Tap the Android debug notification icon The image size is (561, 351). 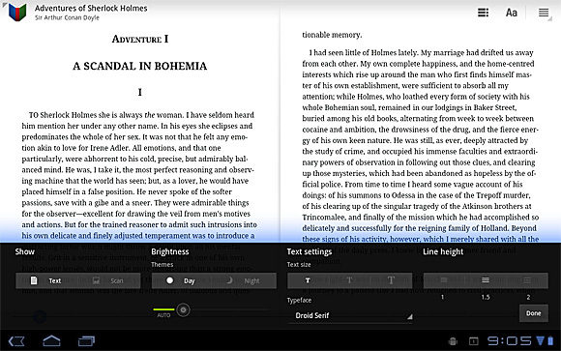[453, 341]
